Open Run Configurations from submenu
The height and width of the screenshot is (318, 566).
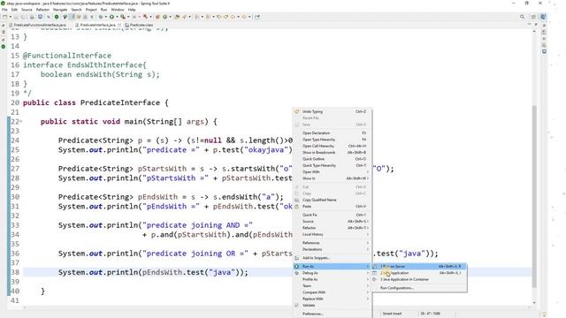(419, 288)
